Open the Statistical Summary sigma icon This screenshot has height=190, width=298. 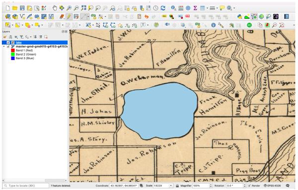[x=195, y=8]
